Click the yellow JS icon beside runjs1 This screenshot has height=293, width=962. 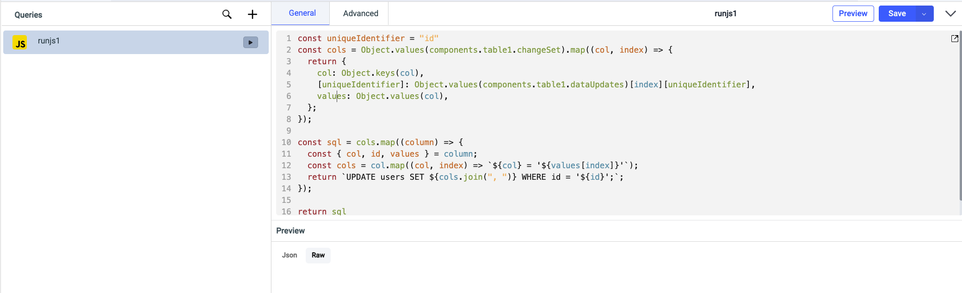coord(20,43)
